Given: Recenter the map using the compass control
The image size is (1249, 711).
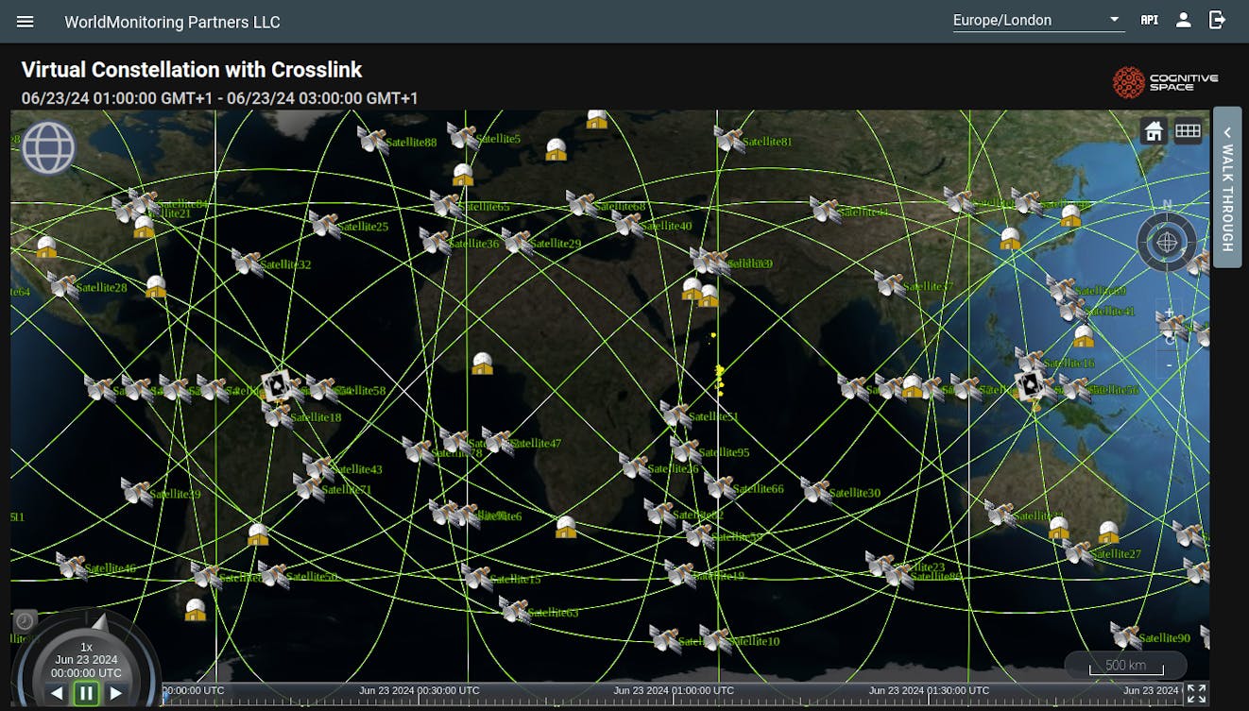Looking at the screenshot, I should point(1168,243).
